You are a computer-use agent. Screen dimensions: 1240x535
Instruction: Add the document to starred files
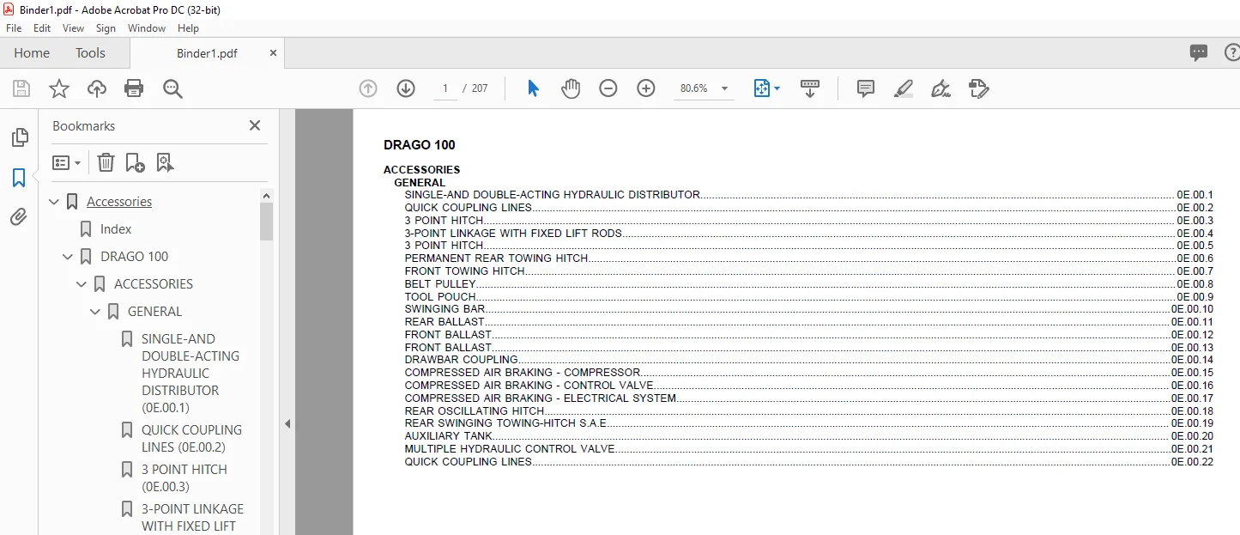58,88
